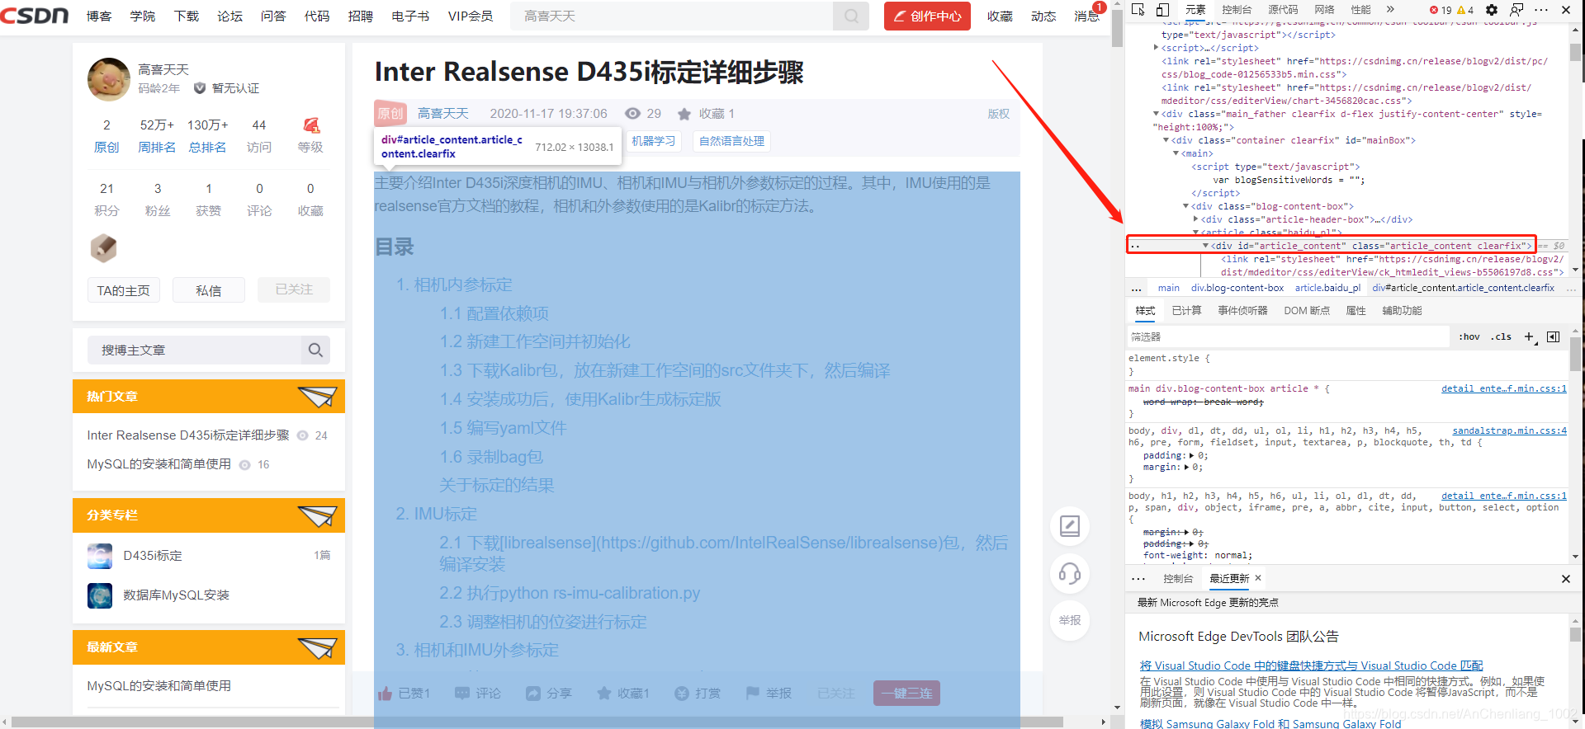Image resolution: width=1585 pixels, height=729 pixels.
Task: Click the 搜博主文章 search field
Action: (x=194, y=350)
